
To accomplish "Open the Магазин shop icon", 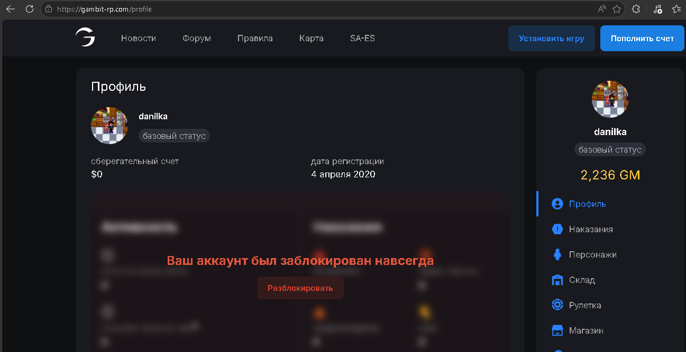I will click(x=557, y=330).
